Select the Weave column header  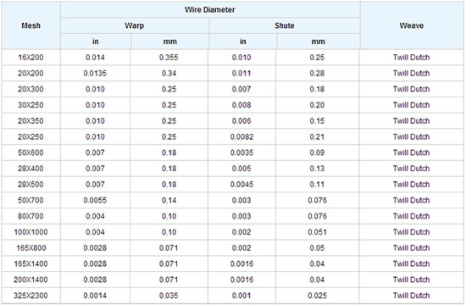[412, 25]
